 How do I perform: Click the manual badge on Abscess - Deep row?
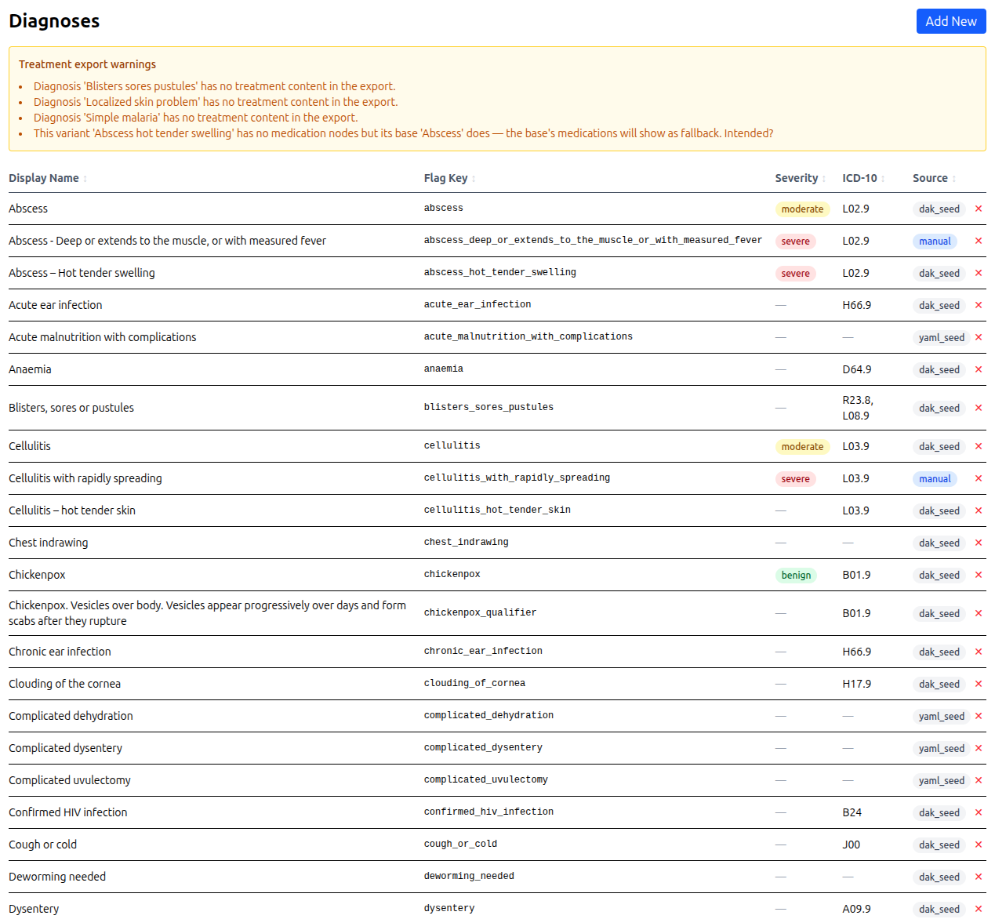935,242
